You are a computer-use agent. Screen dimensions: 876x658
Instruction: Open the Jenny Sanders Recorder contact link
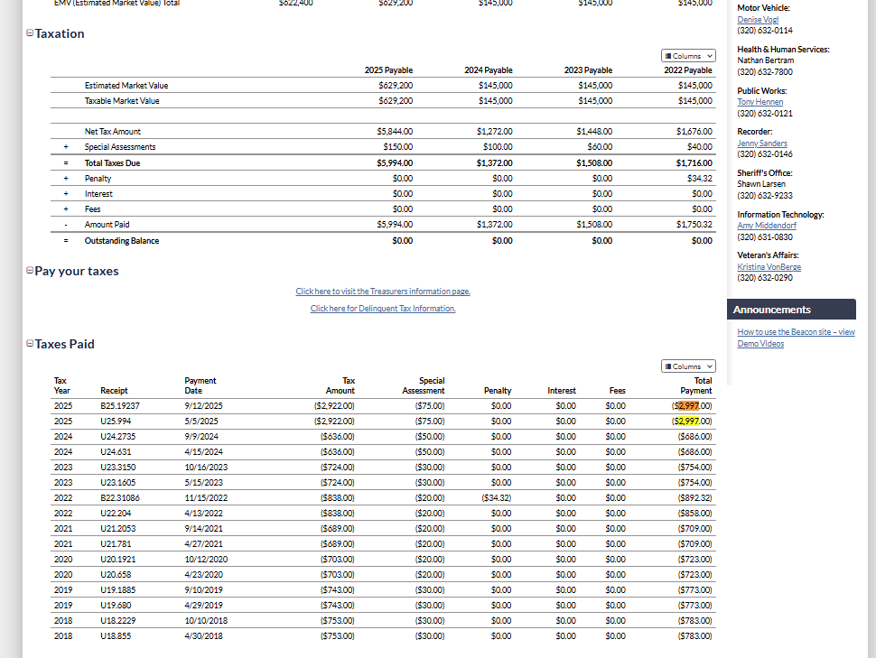(761, 144)
